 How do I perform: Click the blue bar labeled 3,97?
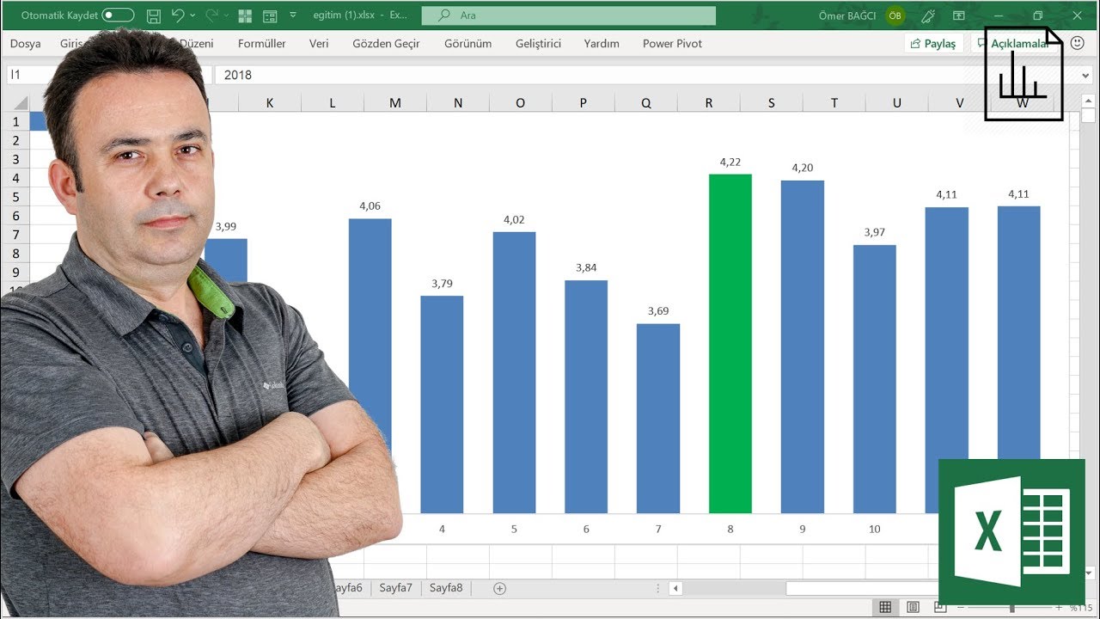875,379
